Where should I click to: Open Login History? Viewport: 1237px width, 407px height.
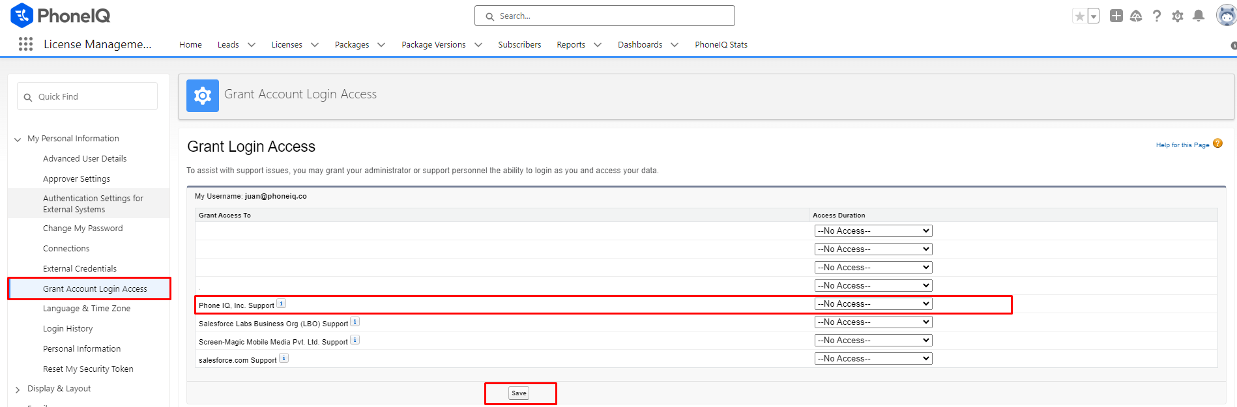pos(68,328)
